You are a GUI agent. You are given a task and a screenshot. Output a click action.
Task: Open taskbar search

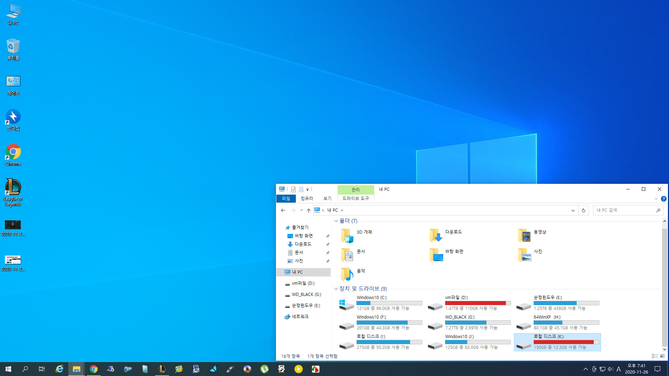pos(25,369)
